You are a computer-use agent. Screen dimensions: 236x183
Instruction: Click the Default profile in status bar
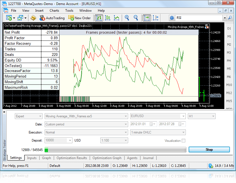tap(55, 166)
